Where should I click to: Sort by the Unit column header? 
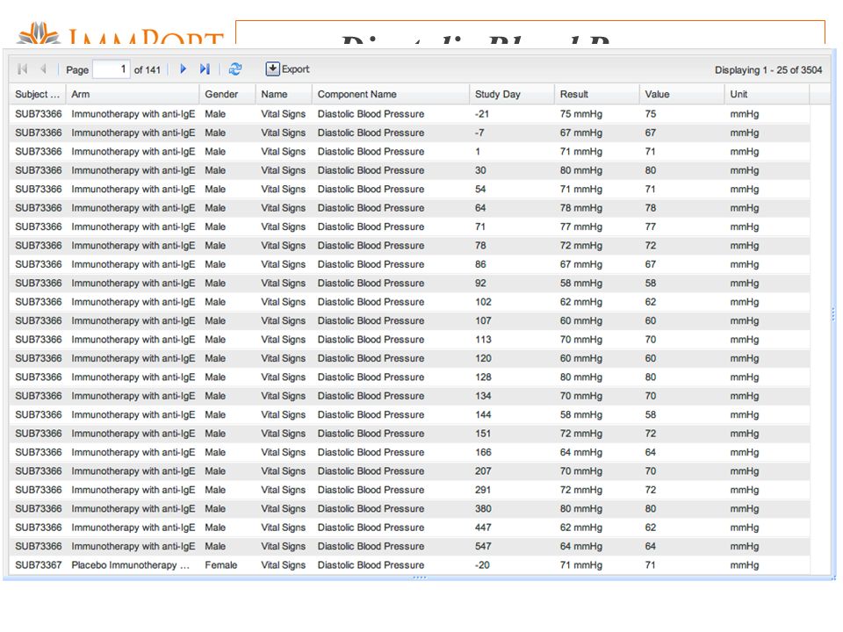pyautogui.click(x=767, y=94)
